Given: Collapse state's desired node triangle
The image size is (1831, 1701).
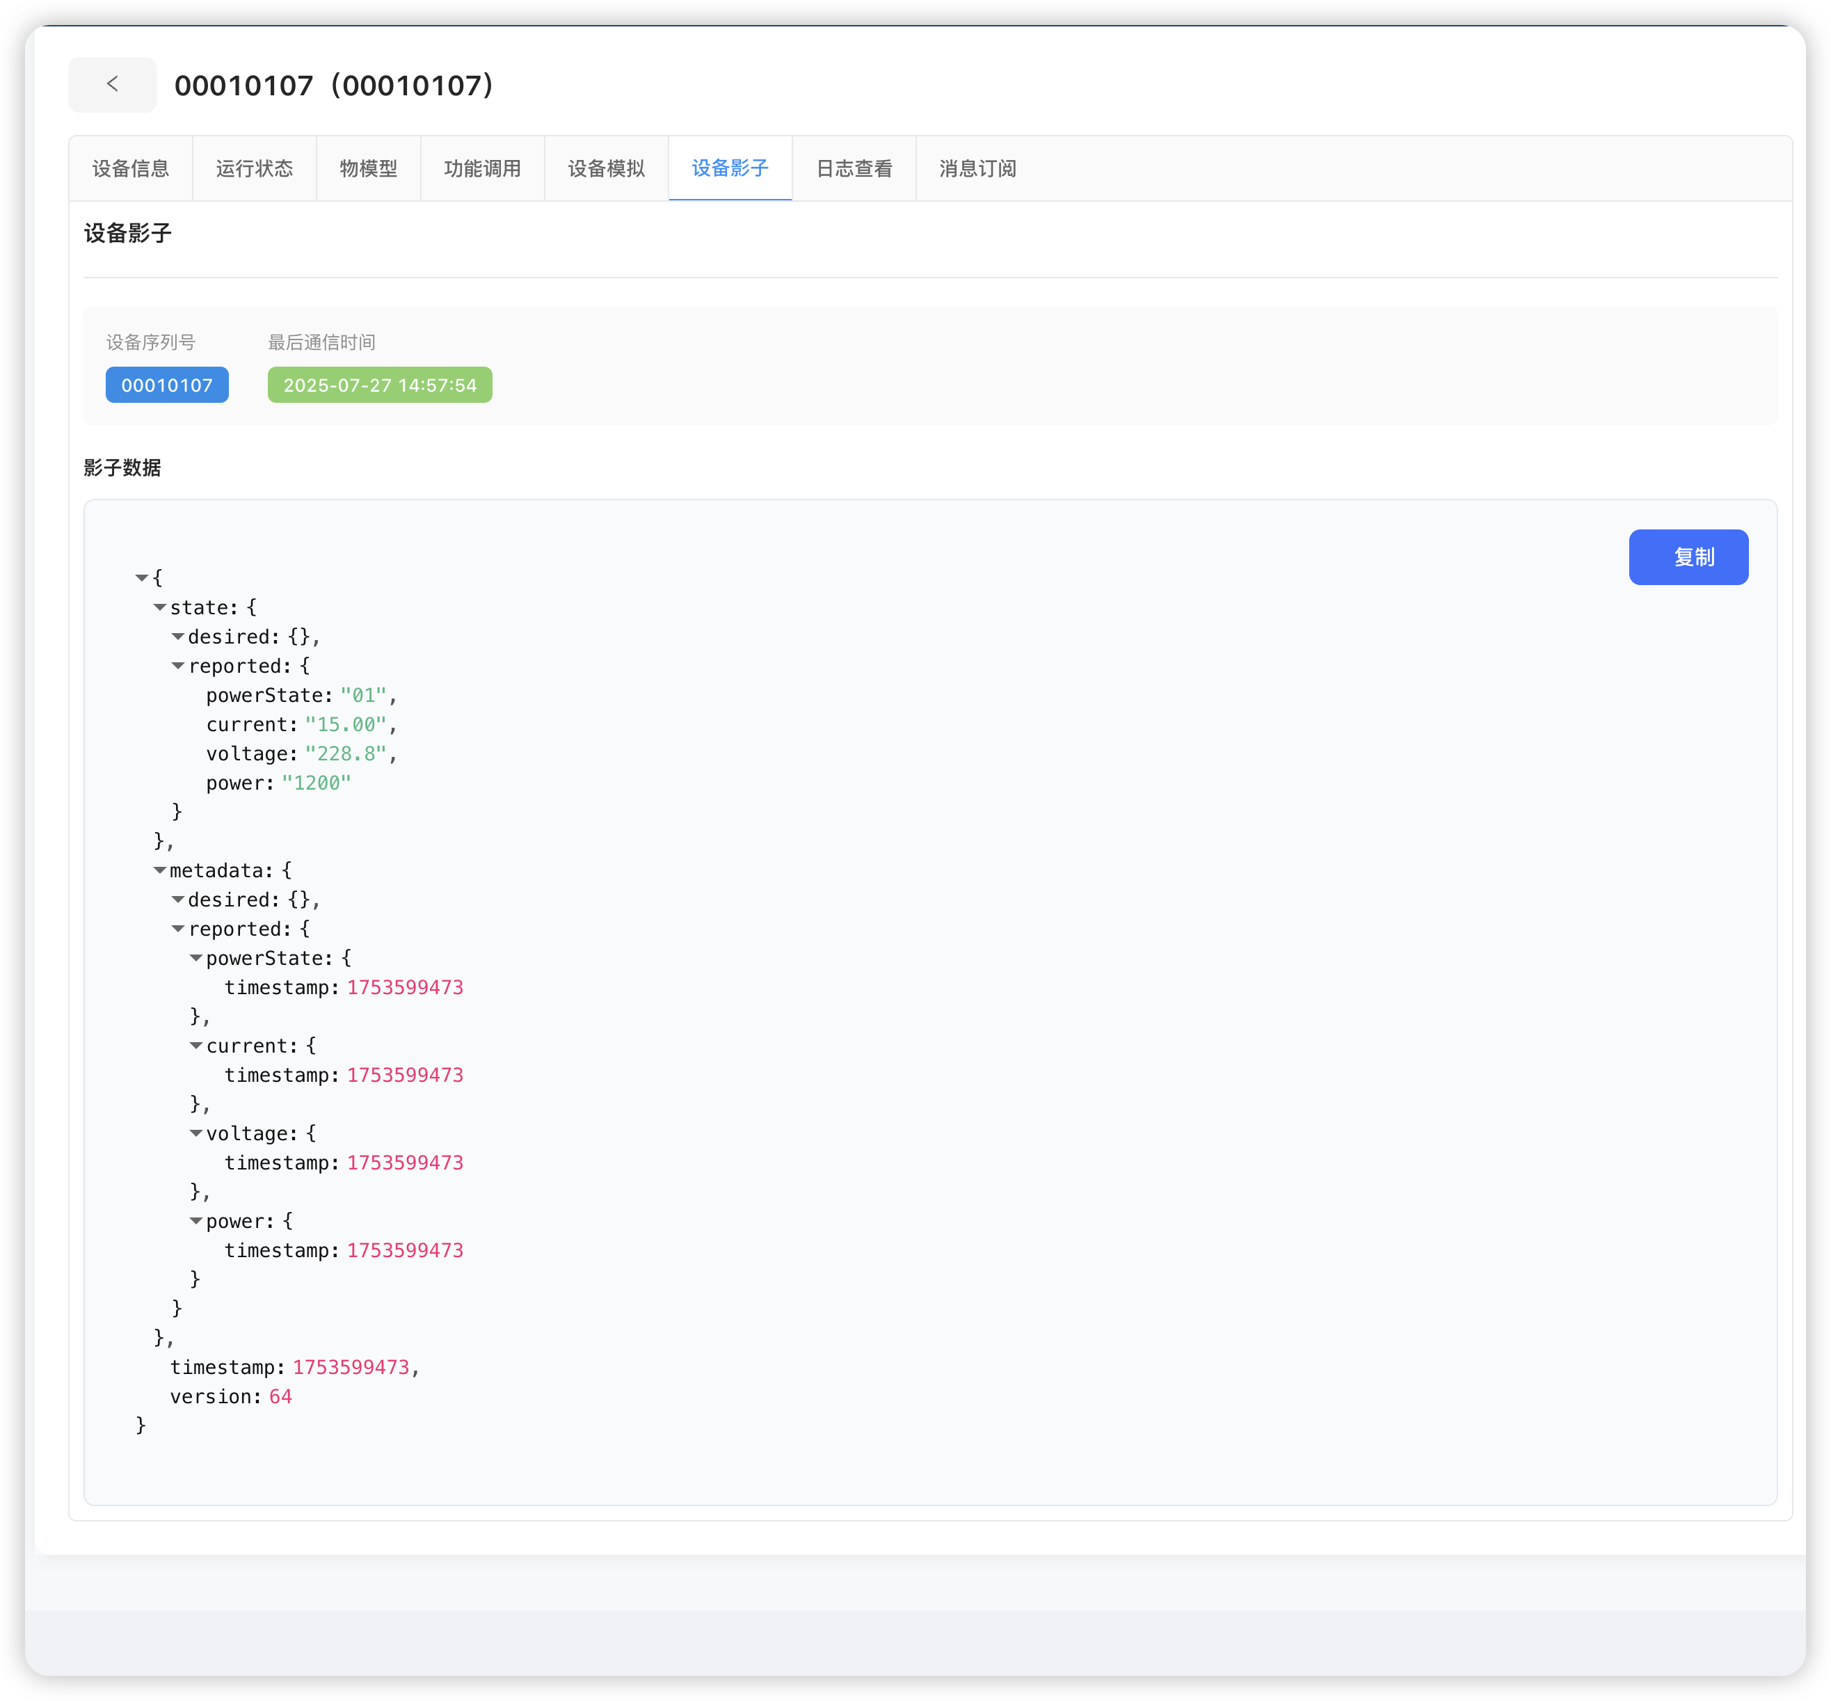Looking at the screenshot, I should tap(177, 637).
